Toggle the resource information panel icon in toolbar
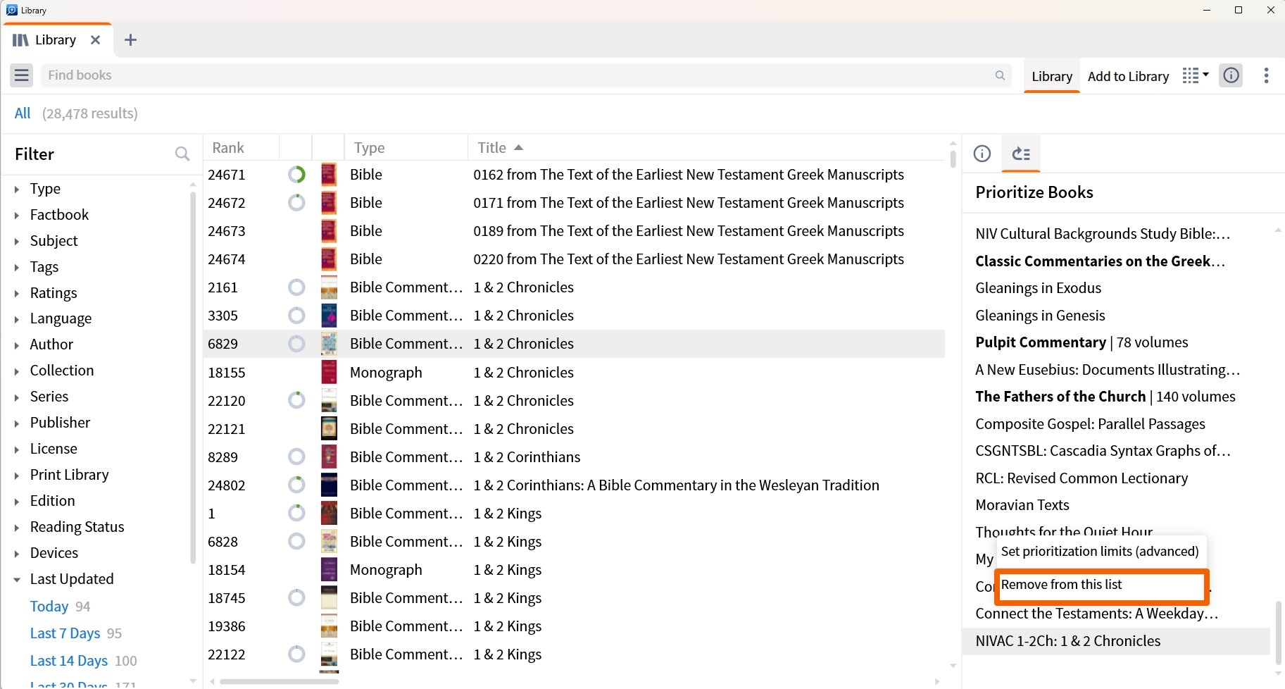Viewport: 1285px width, 689px height. pyautogui.click(x=1231, y=75)
